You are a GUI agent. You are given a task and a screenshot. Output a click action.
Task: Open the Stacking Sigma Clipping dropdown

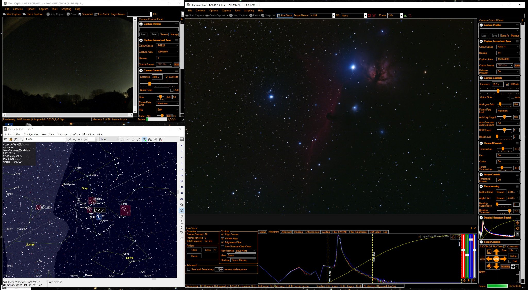243,260
